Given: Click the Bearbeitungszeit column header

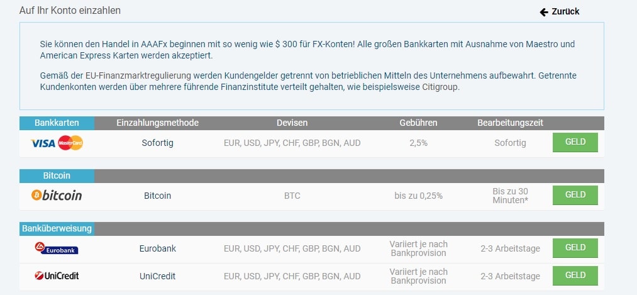Looking at the screenshot, I should tap(510, 123).
